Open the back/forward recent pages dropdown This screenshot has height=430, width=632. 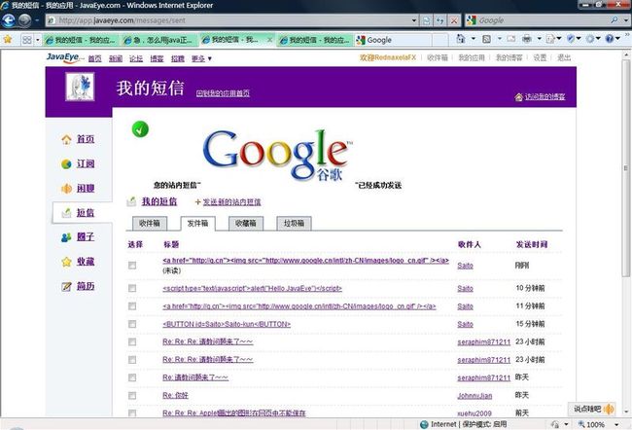click(37, 20)
